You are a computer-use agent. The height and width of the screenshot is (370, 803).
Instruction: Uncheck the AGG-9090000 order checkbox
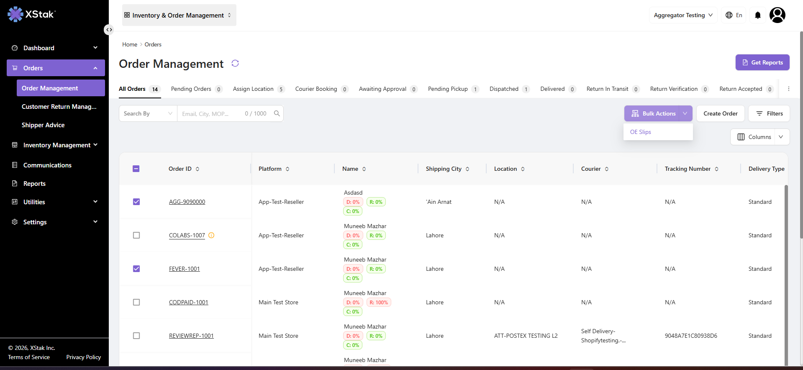coord(136,202)
